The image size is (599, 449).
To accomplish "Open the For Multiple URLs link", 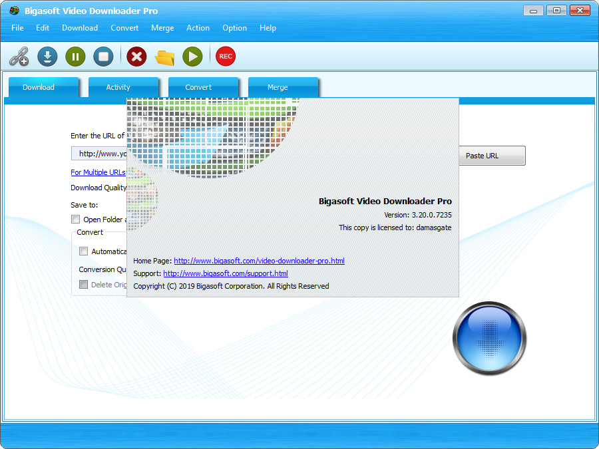I will click(99, 172).
